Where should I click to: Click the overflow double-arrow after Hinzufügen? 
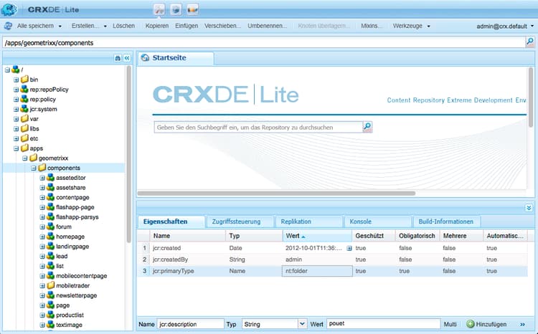[522, 324]
